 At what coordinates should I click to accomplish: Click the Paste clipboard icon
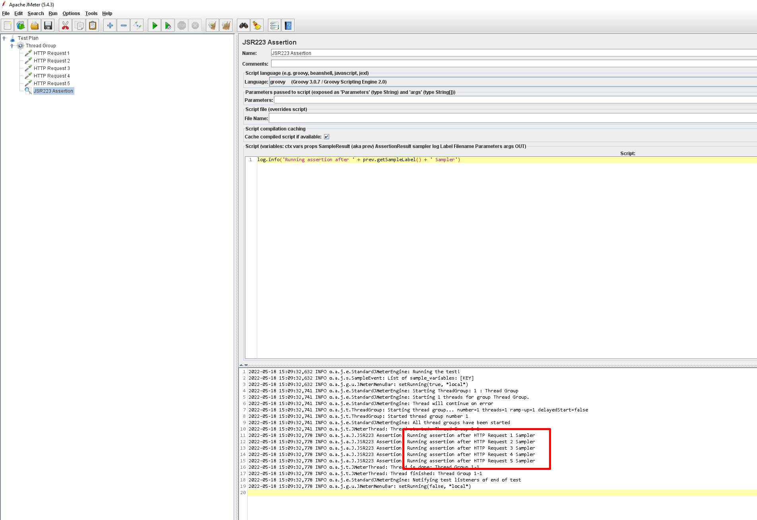93,25
